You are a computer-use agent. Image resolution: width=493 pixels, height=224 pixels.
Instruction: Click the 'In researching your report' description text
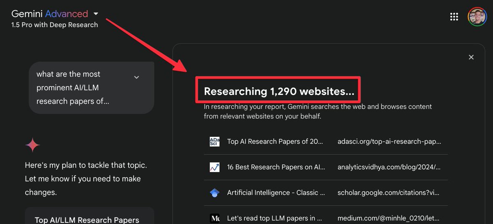pyautogui.click(x=318, y=111)
